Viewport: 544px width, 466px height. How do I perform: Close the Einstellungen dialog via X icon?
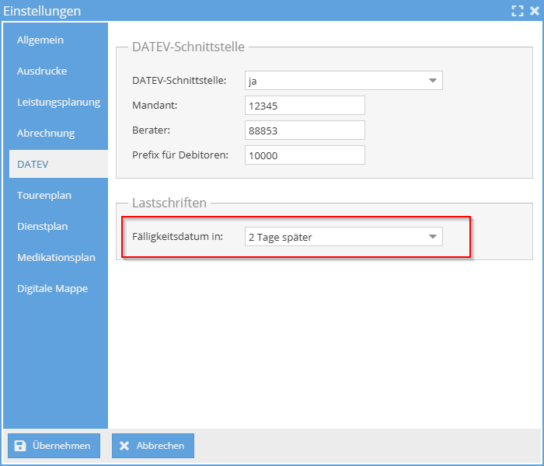coord(534,11)
